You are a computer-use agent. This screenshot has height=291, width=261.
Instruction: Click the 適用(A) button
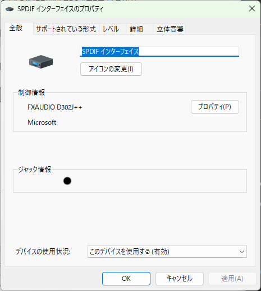[232, 279]
